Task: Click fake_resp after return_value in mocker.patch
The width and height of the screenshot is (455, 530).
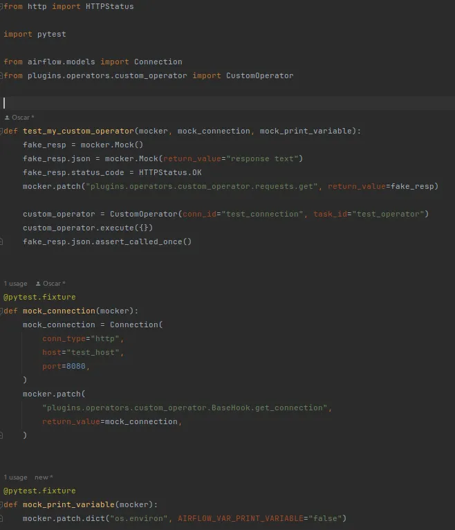Action: tap(412, 187)
